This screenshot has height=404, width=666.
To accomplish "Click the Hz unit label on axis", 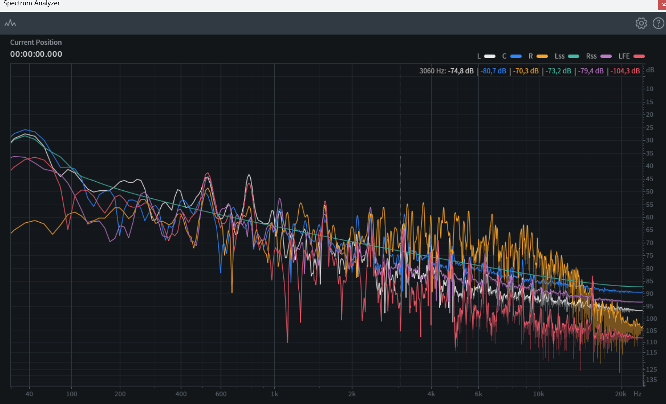I will click(x=638, y=394).
